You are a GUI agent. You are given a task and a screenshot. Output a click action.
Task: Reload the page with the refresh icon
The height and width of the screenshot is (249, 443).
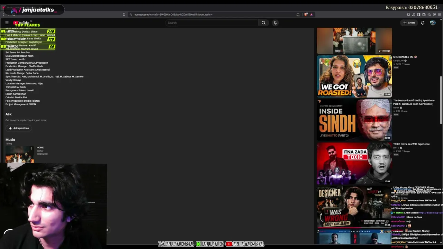tap(13, 15)
